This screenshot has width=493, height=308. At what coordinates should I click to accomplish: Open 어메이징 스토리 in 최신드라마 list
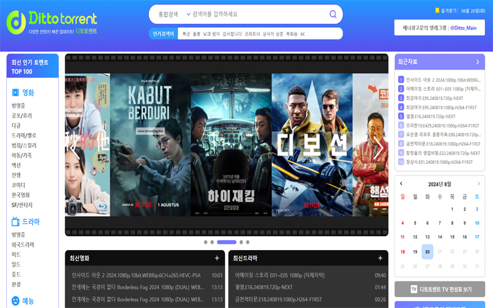point(280,275)
